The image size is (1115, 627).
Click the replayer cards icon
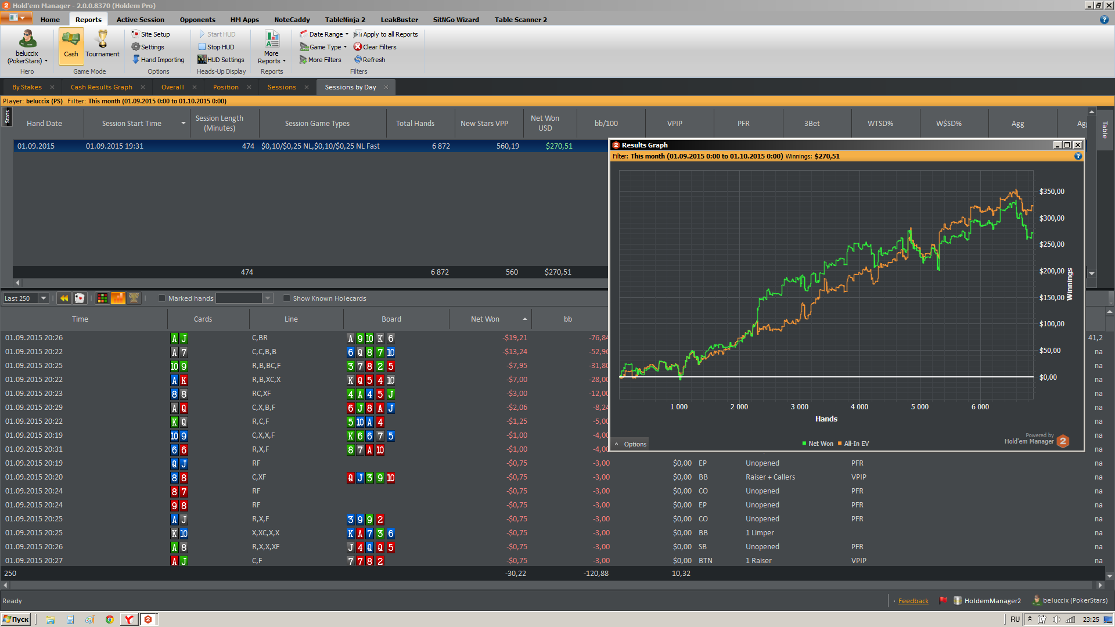[x=80, y=298]
